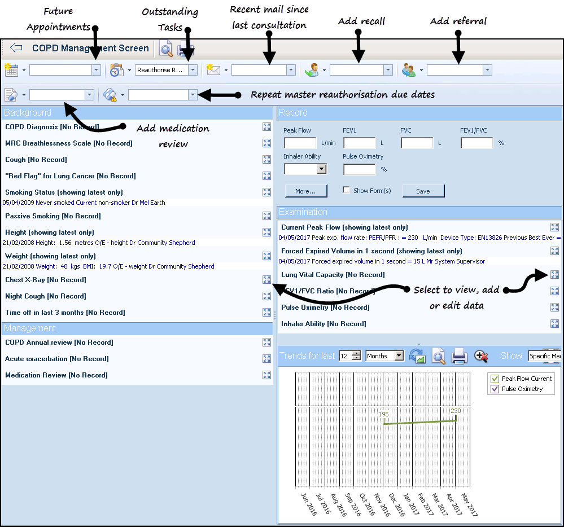Toggle Pulse Oximetry legend checkbox

click(x=495, y=389)
